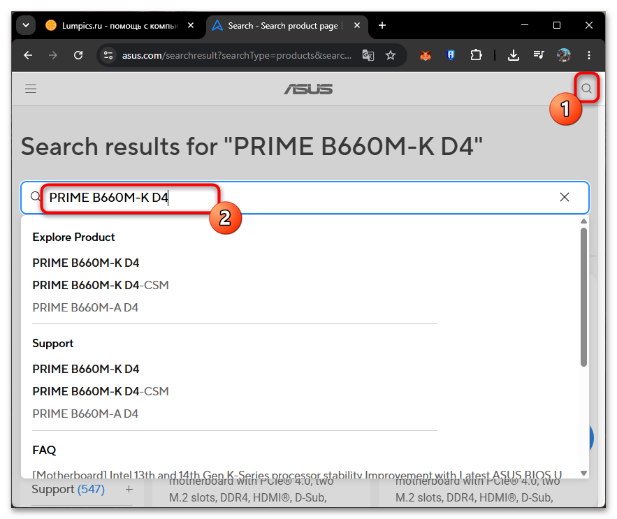The image size is (617, 519).
Task: Open the media controls icon
Action: click(539, 54)
